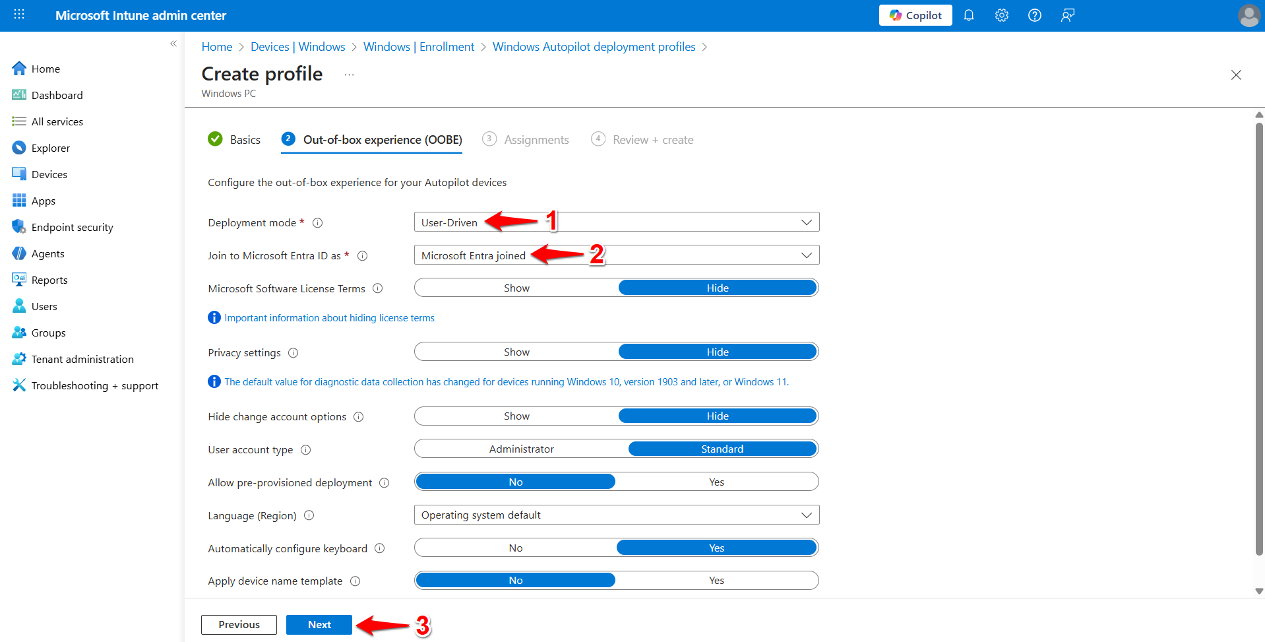Select the Out-of-box experience (OOBE) tab
This screenshot has width=1265, height=642.
click(x=371, y=139)
